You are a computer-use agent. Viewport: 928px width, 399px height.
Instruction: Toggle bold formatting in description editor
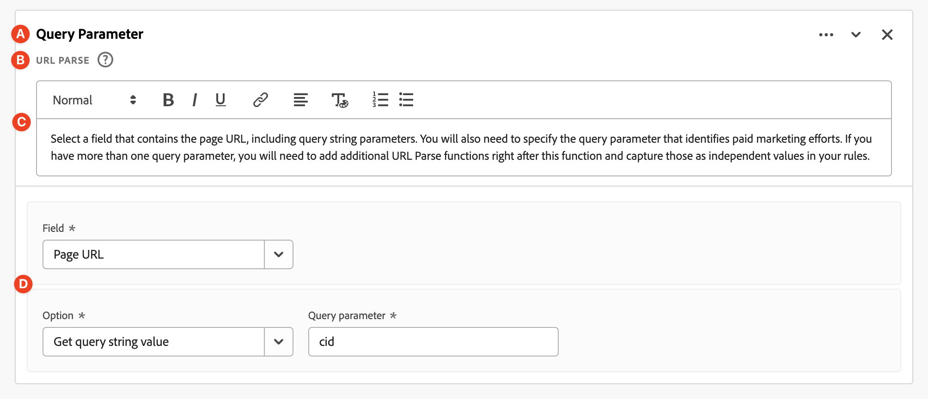[x=168, y=100]
